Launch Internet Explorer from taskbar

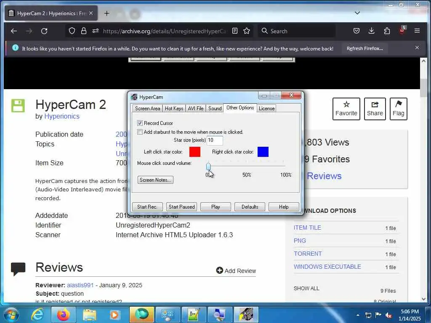pyautogui.click(x=37, y=315)
